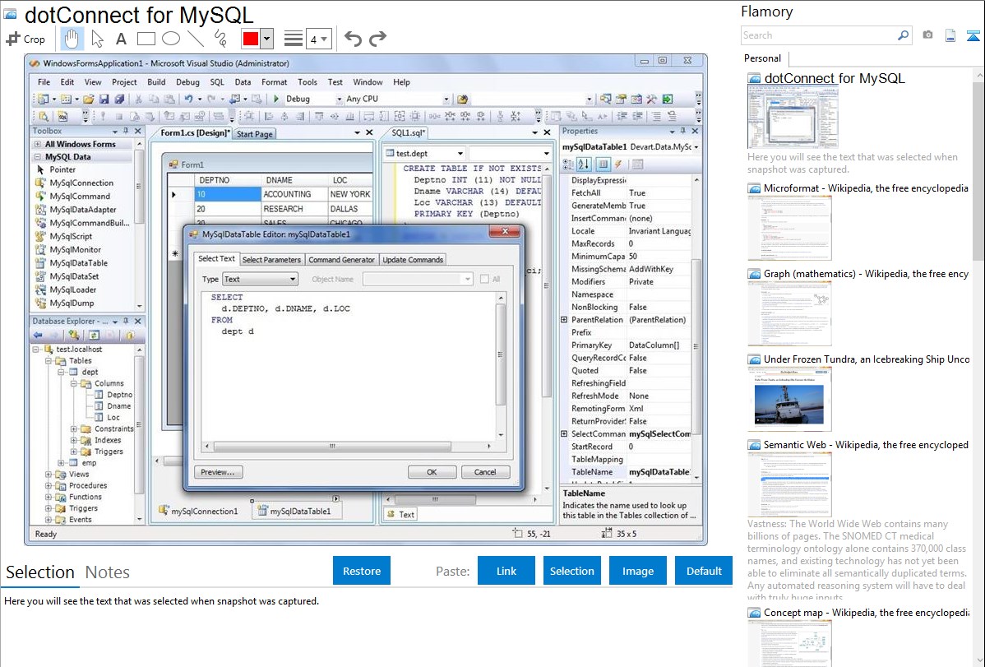Select MySqlScript in the Toolbox
The width and height of the screenshot is (985, 667).
(71, 236)
